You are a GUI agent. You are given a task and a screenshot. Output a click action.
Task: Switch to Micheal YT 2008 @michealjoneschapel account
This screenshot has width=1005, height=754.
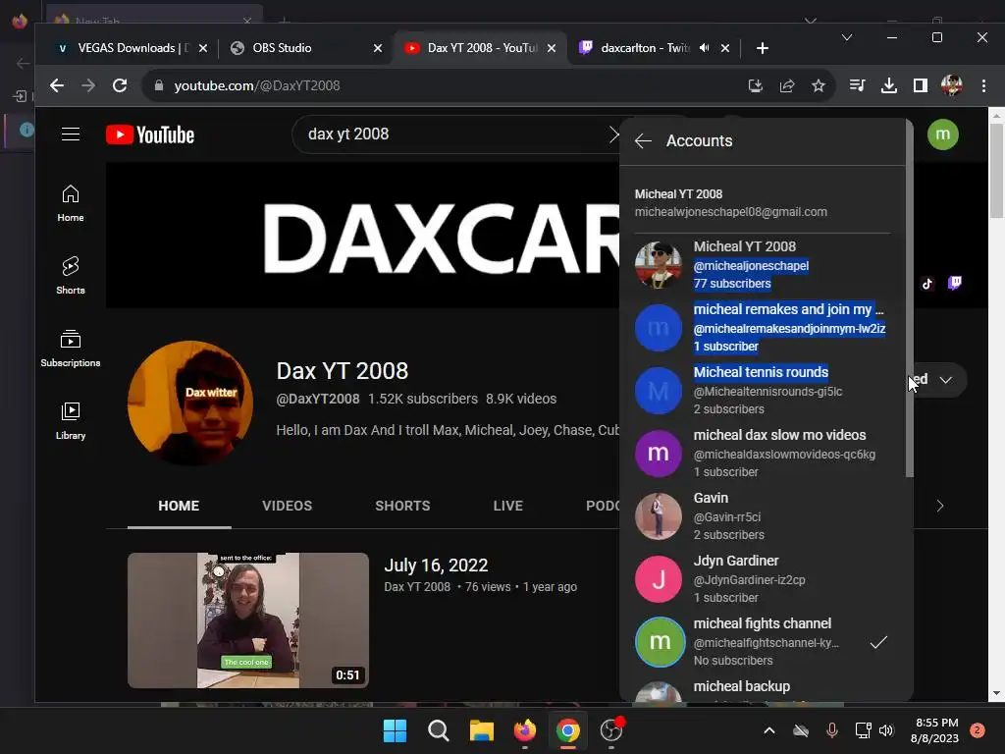click(x=763, y=265)
